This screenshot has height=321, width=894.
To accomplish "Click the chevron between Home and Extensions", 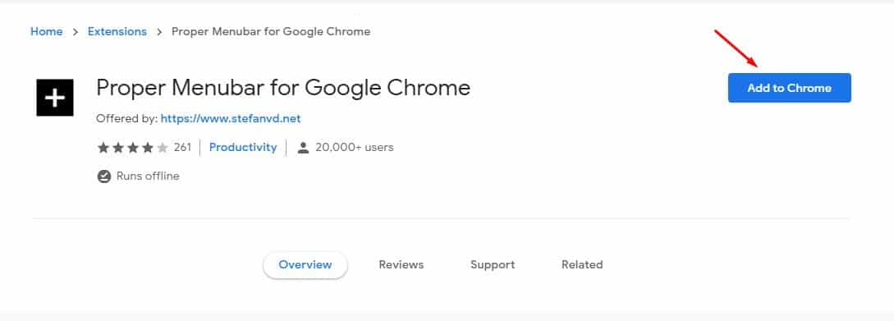I will click(76, 32).
